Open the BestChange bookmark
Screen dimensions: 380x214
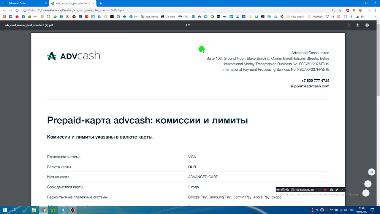(x=149, y=17)
